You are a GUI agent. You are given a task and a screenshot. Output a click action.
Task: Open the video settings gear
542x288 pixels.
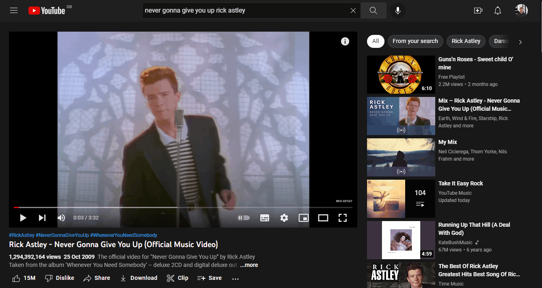click(284, 218)
